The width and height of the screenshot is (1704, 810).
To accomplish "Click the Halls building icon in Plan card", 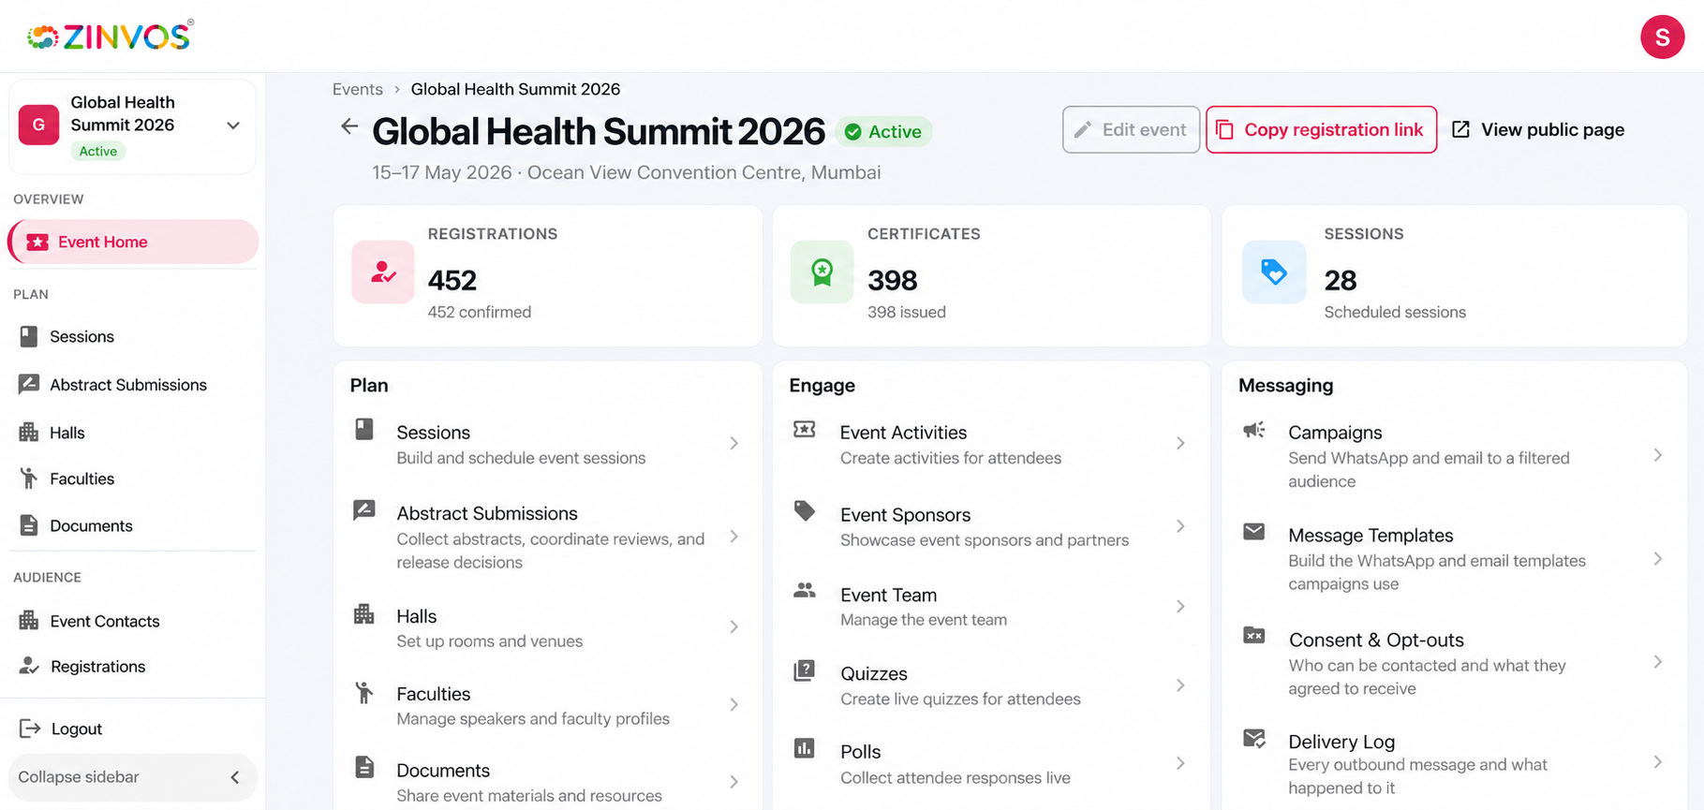I will pyautogui.click(x=364, y=614).
